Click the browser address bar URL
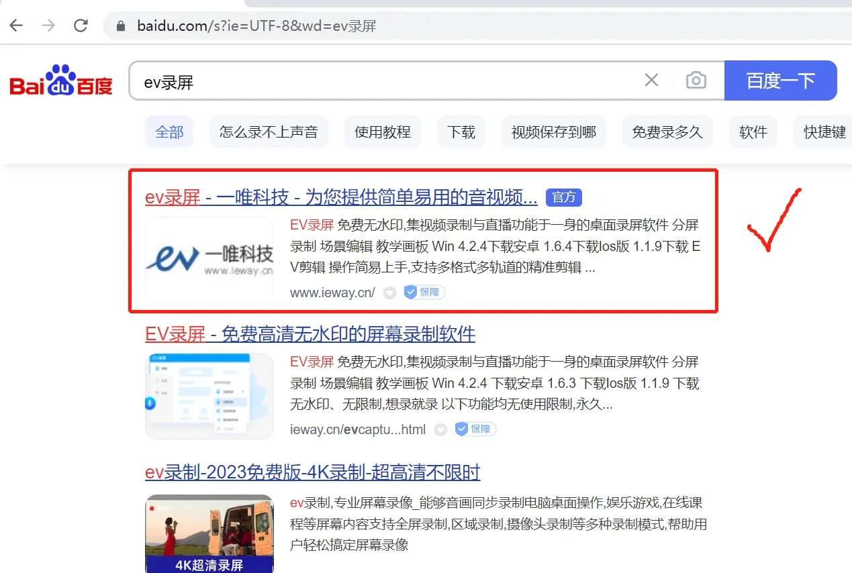The width and height of the screenshot is (852, 573). (256, 26)
